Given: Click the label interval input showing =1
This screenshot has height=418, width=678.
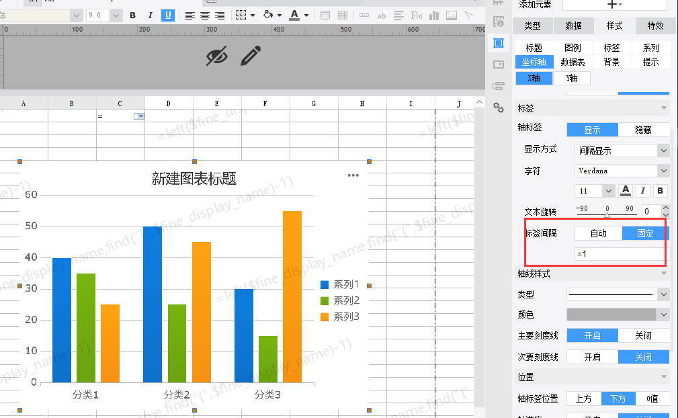Looking at the screenshot, I should click(620, 254).
